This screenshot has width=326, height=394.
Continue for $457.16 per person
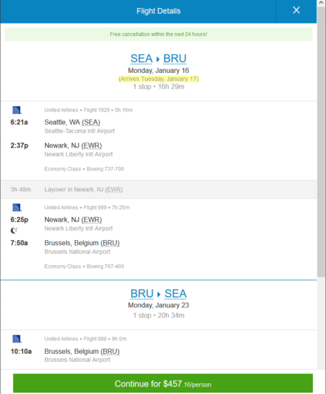pos(163,383)
